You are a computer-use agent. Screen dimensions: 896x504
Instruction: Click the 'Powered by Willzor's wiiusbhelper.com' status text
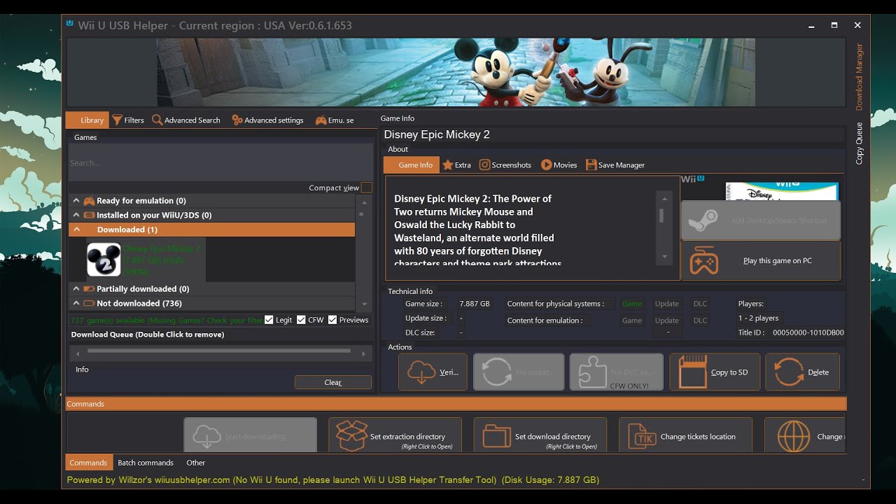coord(148,480)
